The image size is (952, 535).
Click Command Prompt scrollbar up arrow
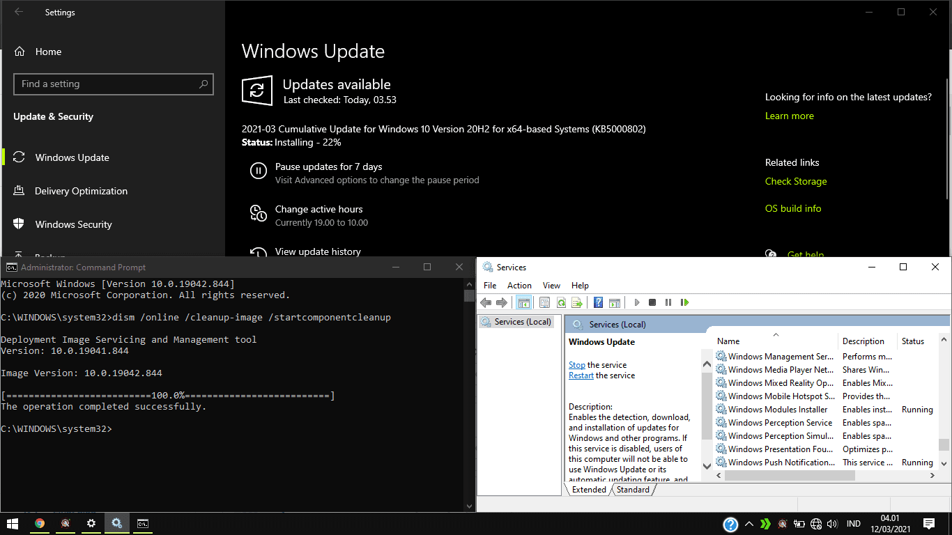pos(470,284)
